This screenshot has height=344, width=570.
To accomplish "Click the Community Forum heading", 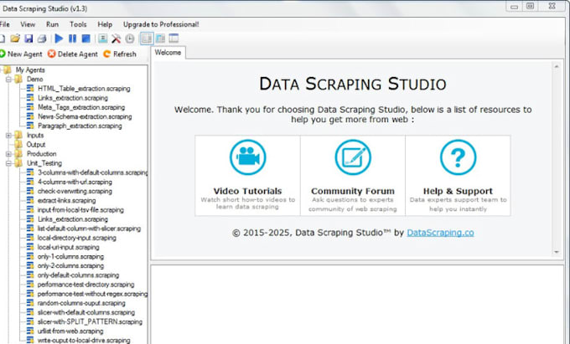I will [x=353, y=191].
